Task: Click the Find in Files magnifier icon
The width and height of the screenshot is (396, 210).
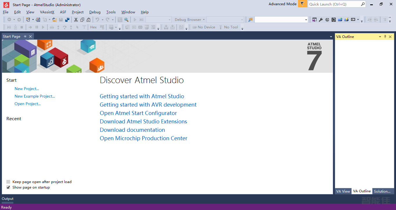Action: point(126,20)
